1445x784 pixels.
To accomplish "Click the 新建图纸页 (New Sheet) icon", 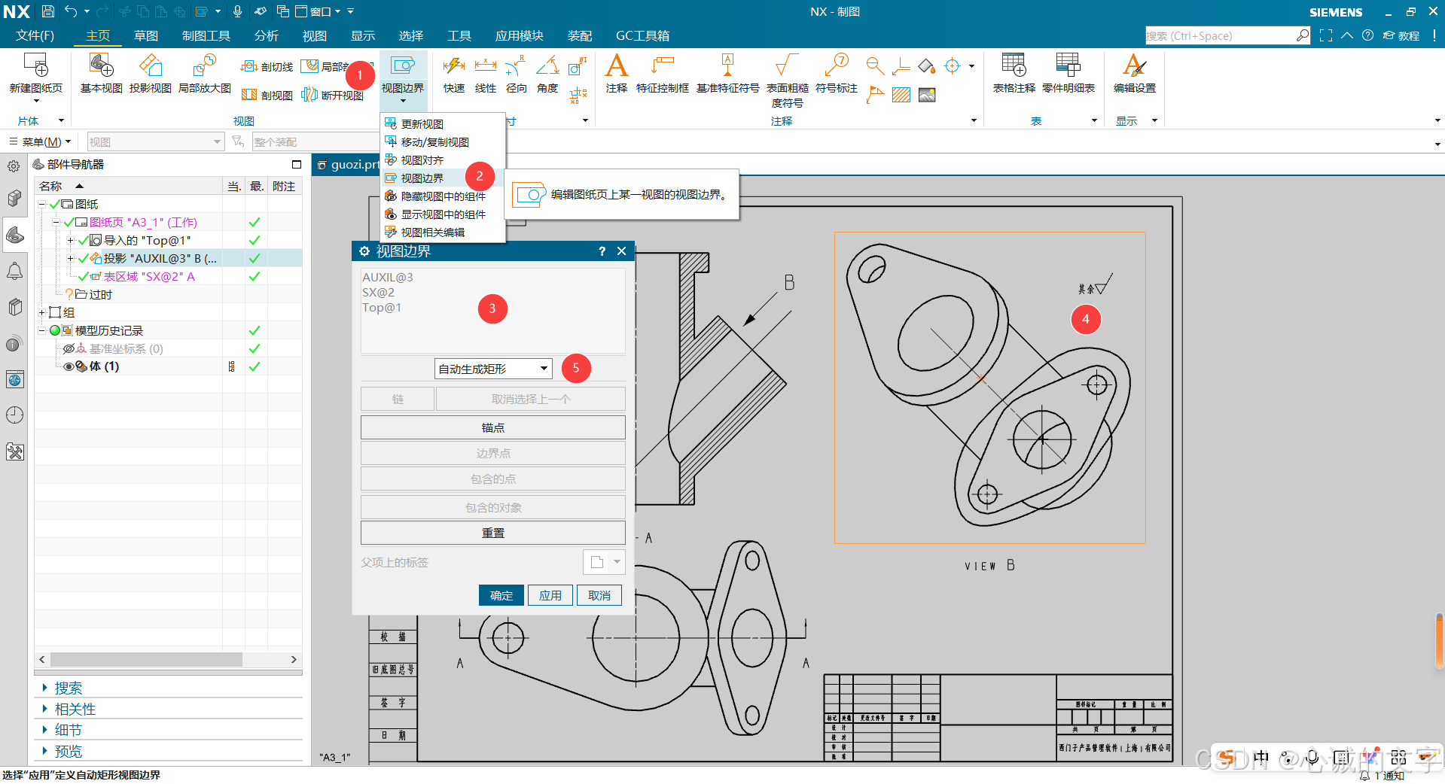I will pos(35,65).
